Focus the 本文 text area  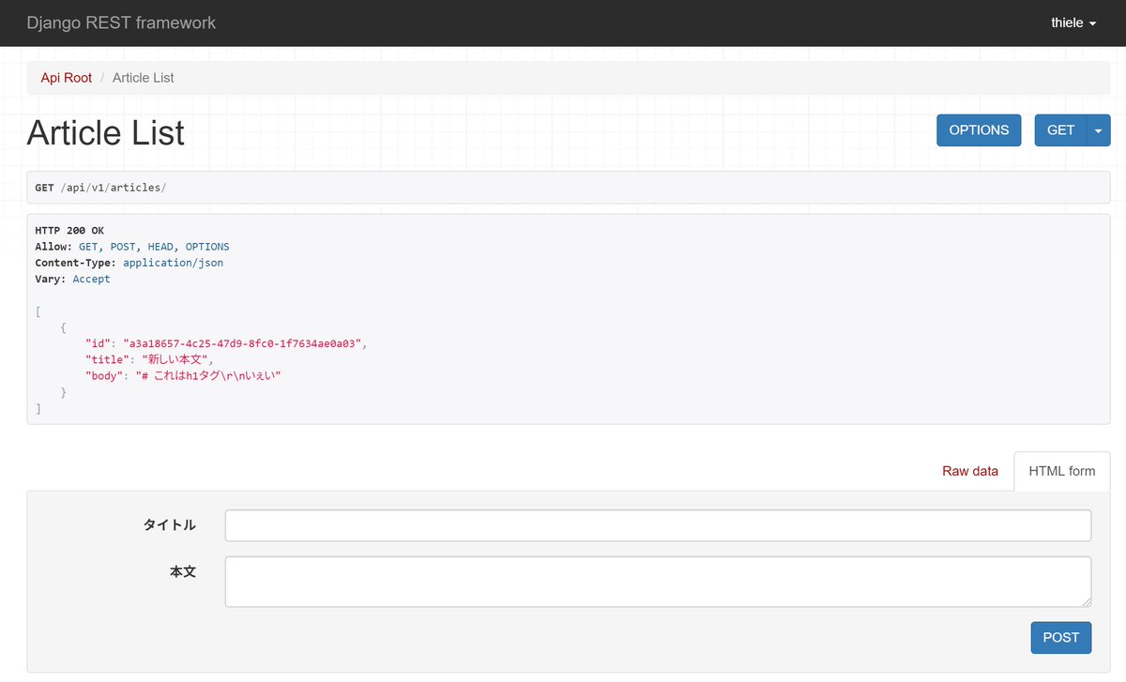pos(658,582)
